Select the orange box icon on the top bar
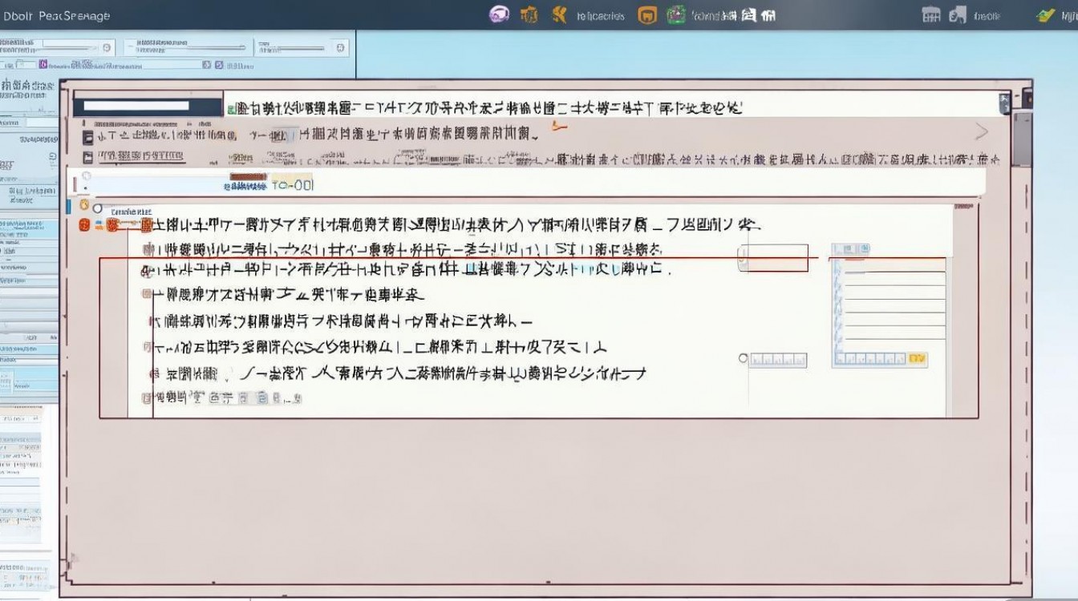The height and width of the screenshot is (601, 1078). click(646, 14)
